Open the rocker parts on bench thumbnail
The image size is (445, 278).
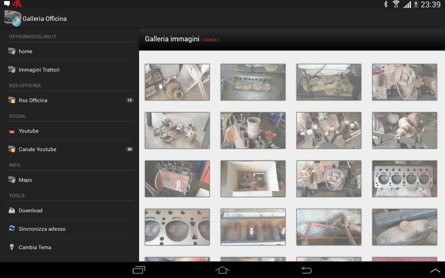pyautogui.click(x=329, y=82)
